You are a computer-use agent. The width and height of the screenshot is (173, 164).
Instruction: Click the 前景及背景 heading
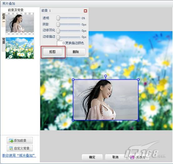[x=16, y=10]
